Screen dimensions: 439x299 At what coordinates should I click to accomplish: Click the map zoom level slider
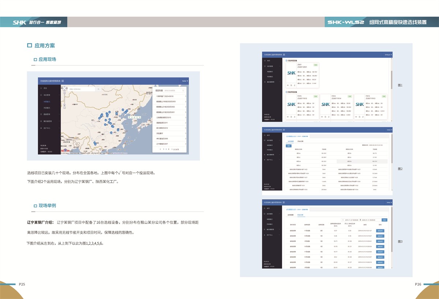[64, 100]
